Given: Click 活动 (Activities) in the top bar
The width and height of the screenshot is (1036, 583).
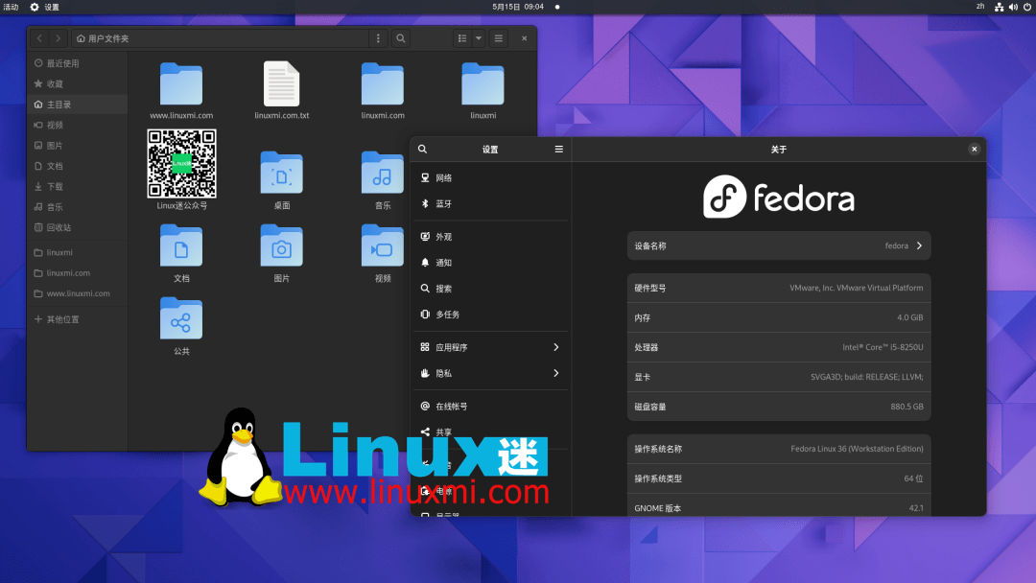Looking at the screenshot, I should tap(12, 6).
